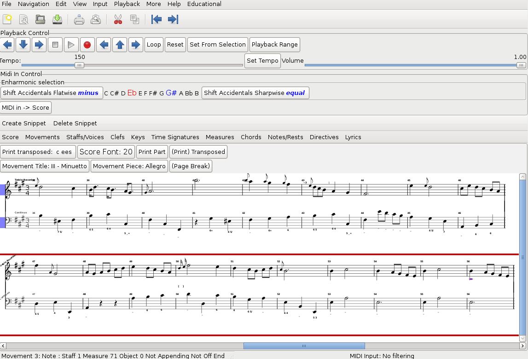The width and height of the screenshot is (528, 359).
Task: Start playback with the Play button
Action: (x=71, y=45)
